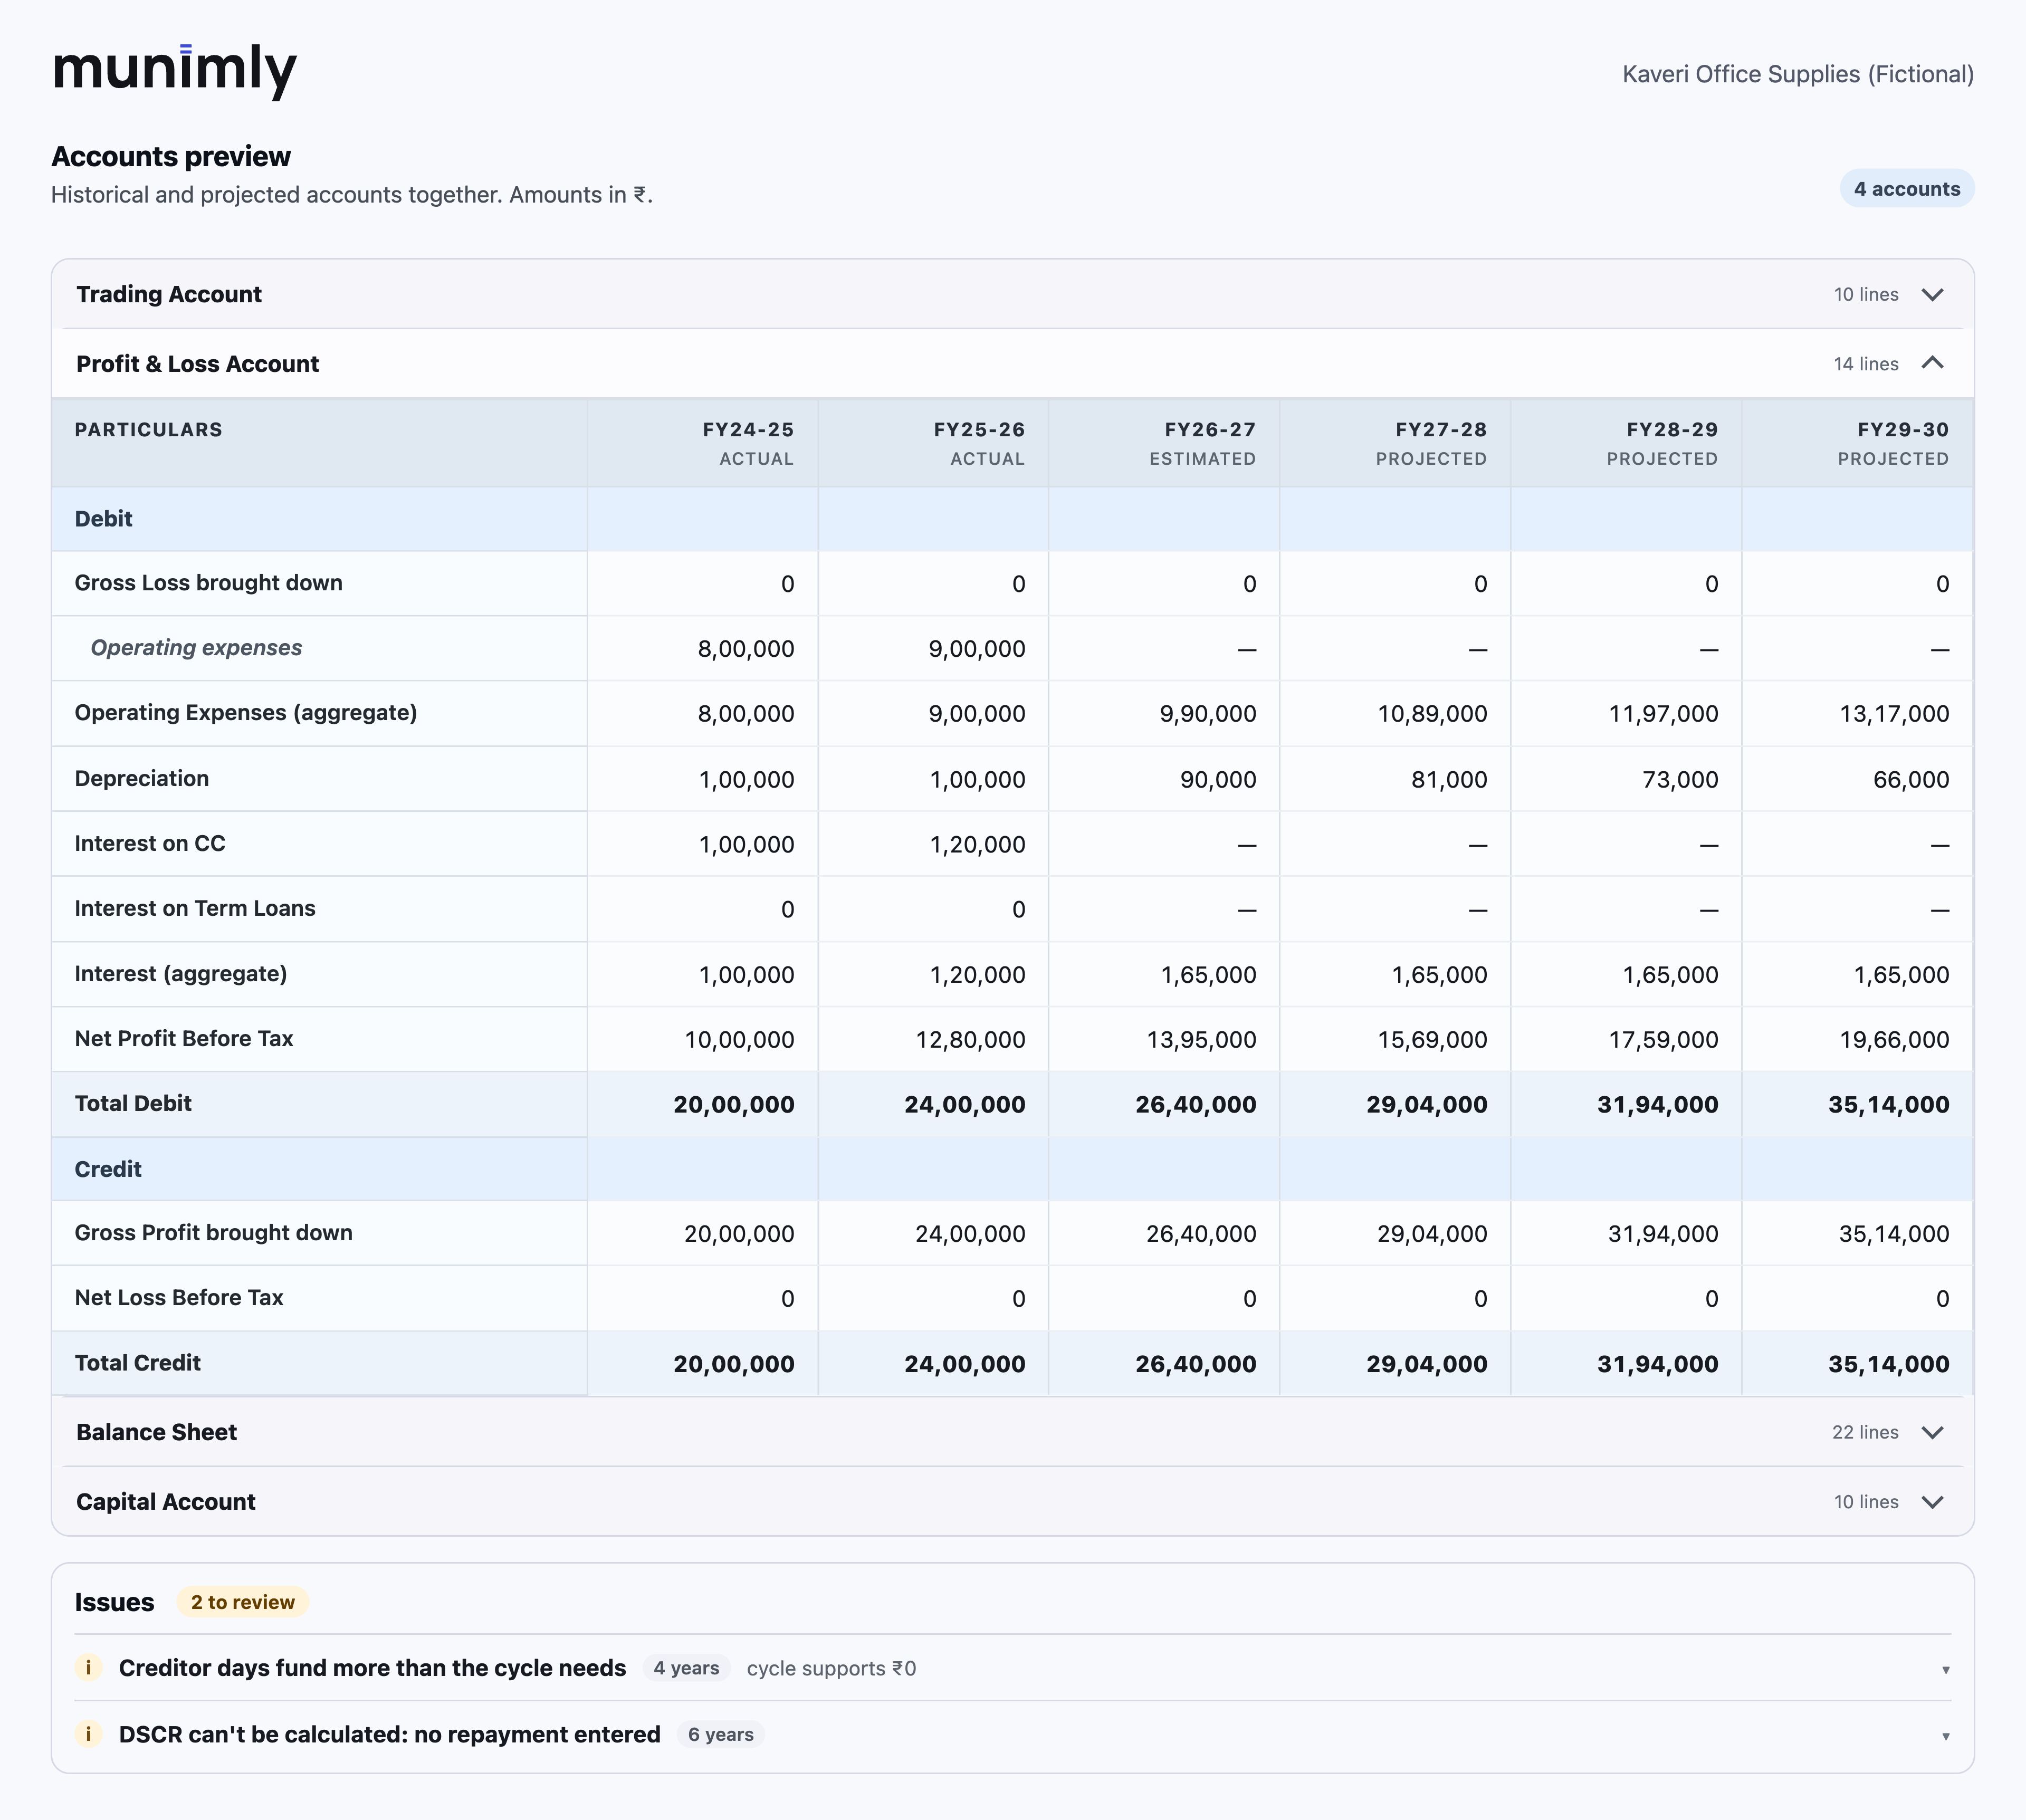Collapse the Profit & Loss Account chevron
This screenshot has width=2026, height=1820.
(x=1932, y=363)
